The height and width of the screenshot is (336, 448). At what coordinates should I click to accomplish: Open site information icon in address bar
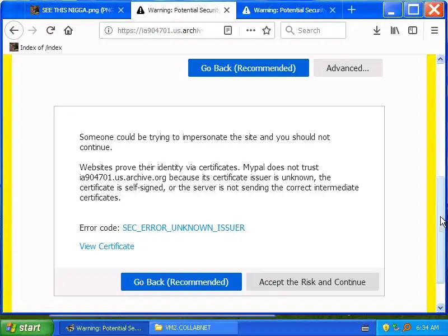(x=109, y=30)
